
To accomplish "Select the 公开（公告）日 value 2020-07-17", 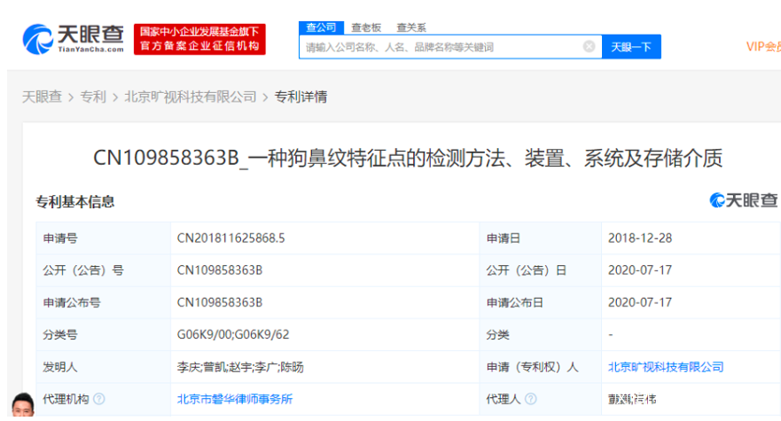I will pos(639,270).
